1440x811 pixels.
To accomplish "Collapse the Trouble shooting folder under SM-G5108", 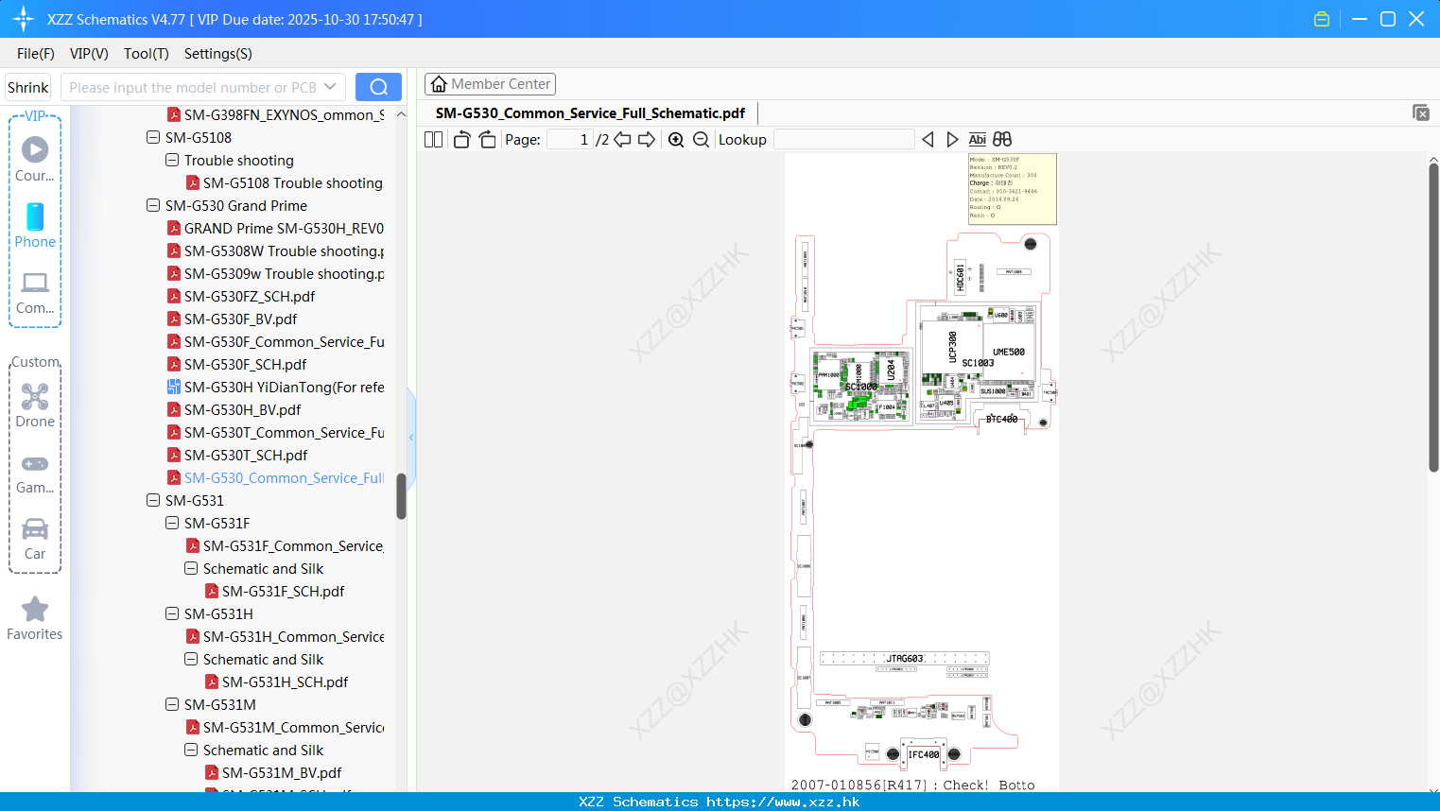I will [172, 160].
